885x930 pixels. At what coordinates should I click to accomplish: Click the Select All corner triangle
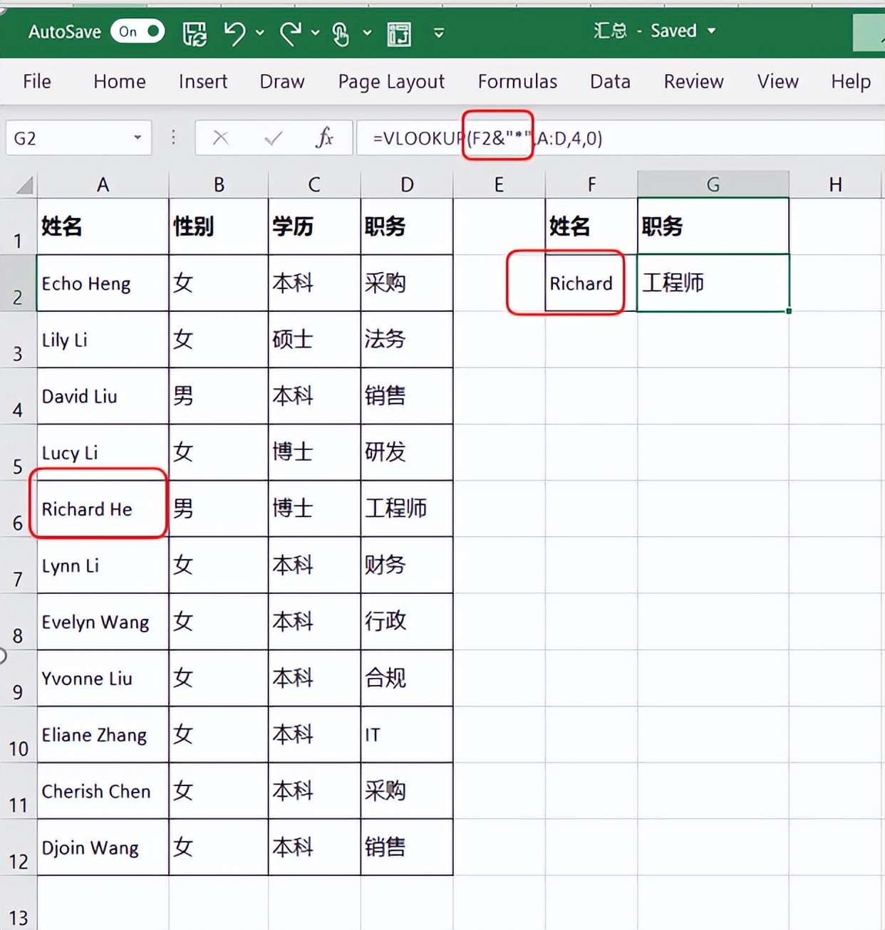tap(24, 185)
